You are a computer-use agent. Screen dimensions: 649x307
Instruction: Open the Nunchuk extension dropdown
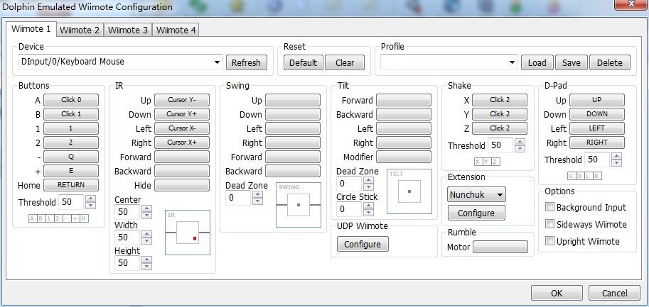(500, 194)
